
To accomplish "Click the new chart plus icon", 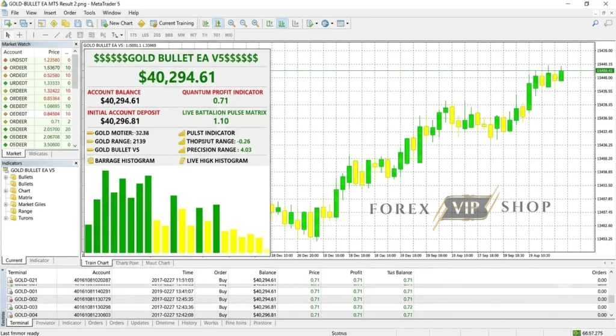I will point(8,23).
